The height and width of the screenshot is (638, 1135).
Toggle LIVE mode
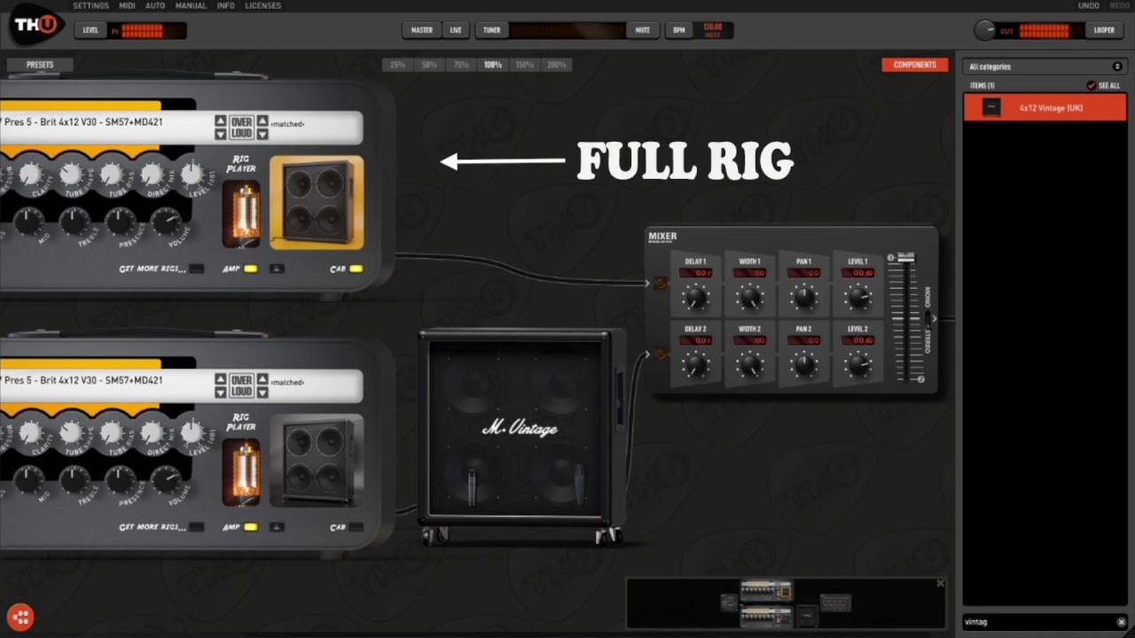456,30
